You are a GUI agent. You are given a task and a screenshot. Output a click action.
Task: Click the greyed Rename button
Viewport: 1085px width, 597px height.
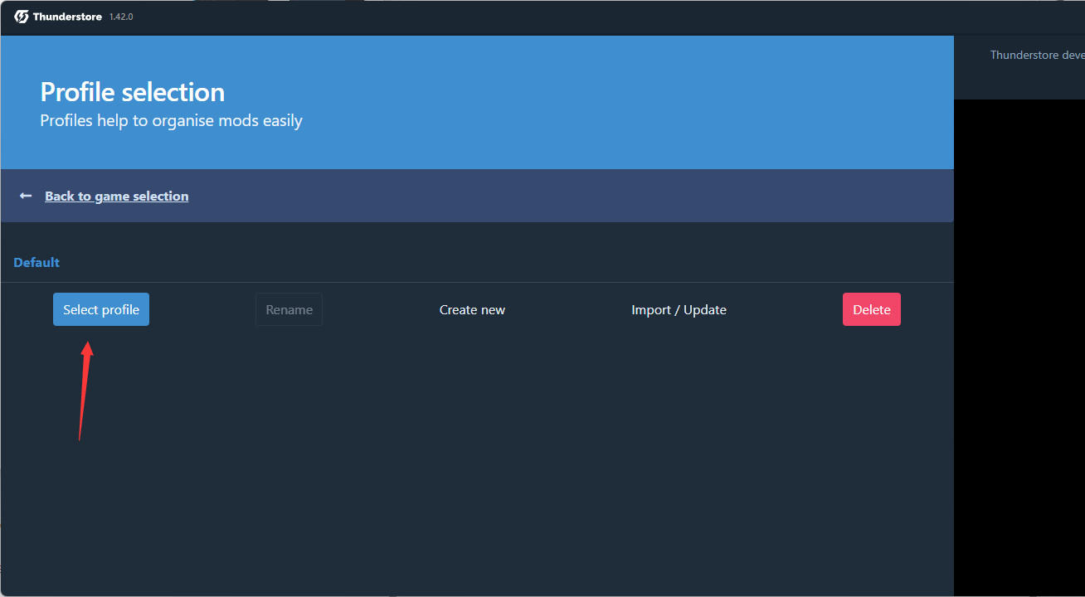[289, 309]
